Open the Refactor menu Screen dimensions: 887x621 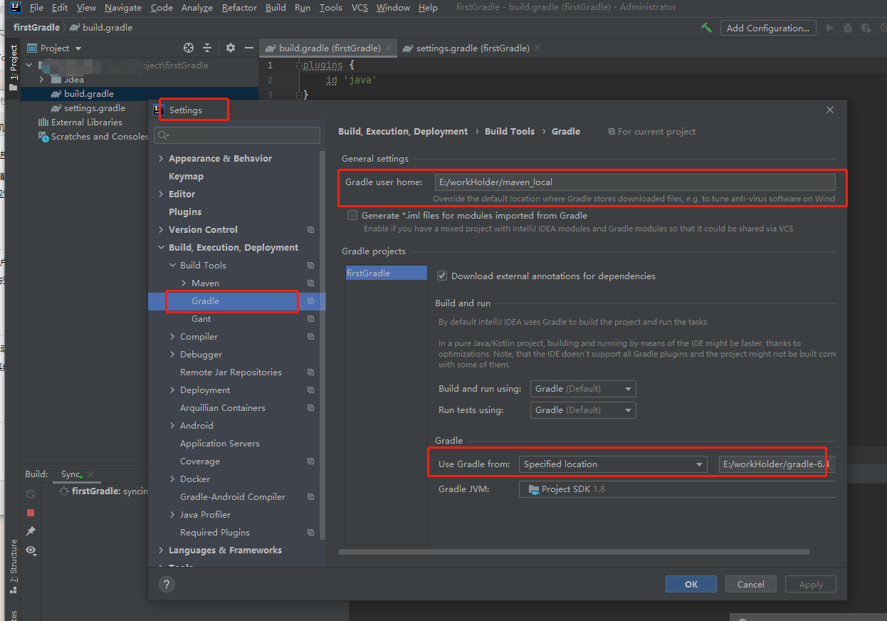[239, 7]
